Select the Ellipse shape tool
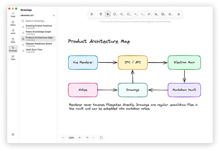 (128, 14)
